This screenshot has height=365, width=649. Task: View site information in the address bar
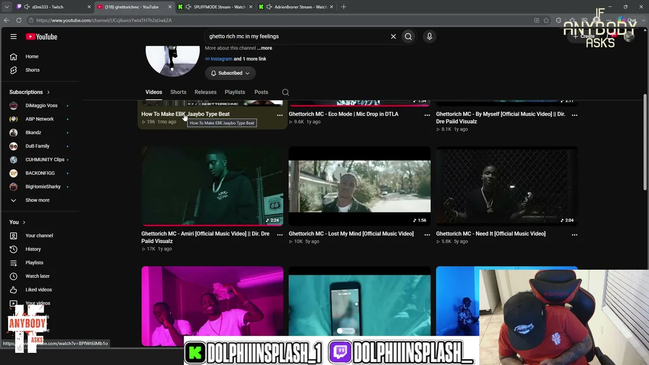click(31, 20)
